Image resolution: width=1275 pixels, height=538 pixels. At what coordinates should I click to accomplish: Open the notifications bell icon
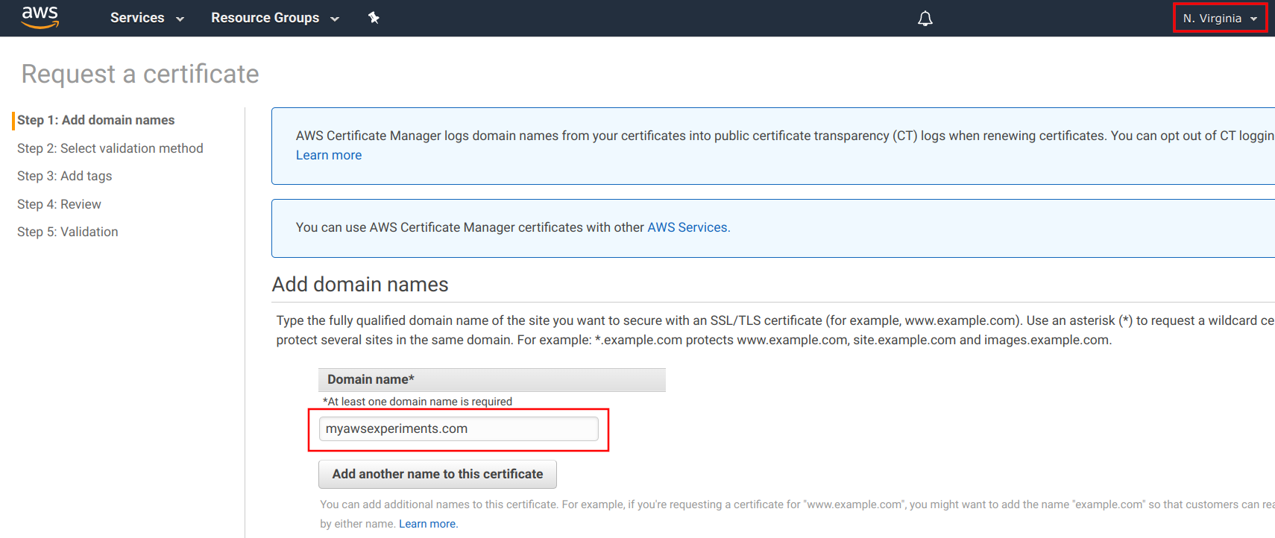925,19
